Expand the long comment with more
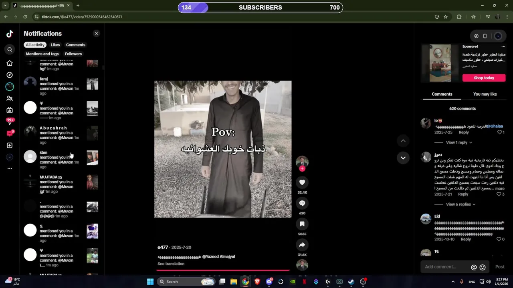 (x=500, y=188)
